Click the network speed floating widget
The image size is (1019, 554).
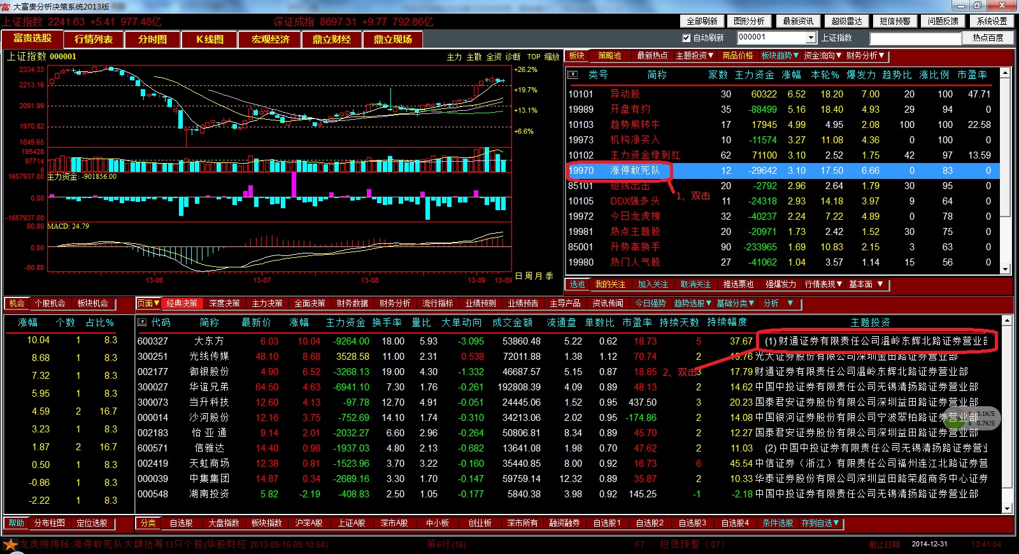[x=973, y=418]
